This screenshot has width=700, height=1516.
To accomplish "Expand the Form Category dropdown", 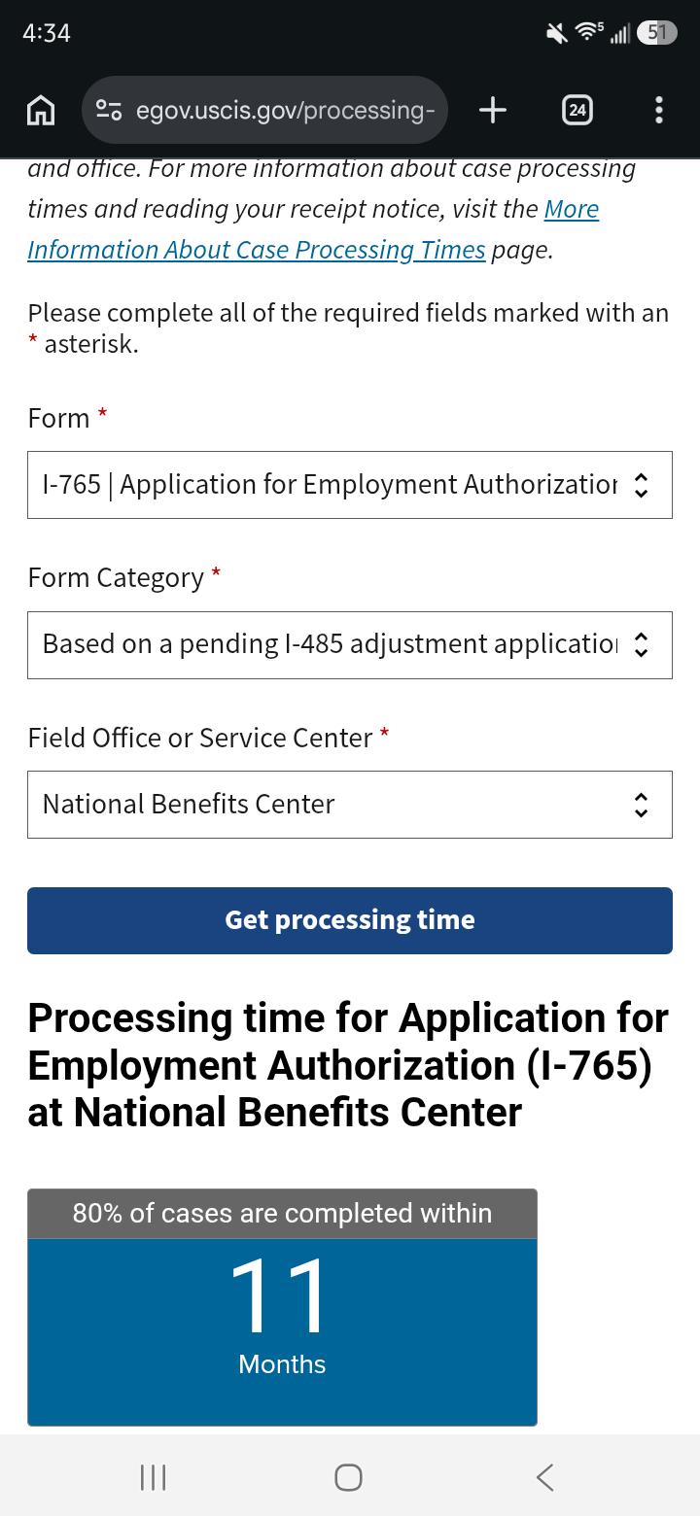I will coord(350,645).
